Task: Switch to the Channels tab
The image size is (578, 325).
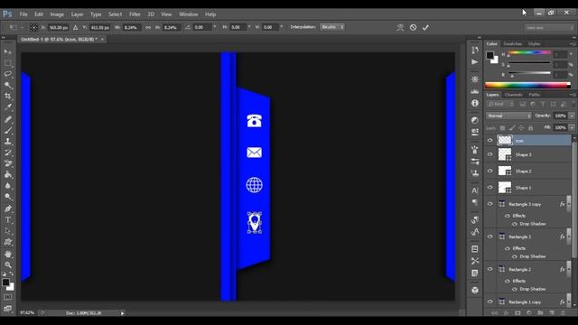Action: (x=514, y=95)
